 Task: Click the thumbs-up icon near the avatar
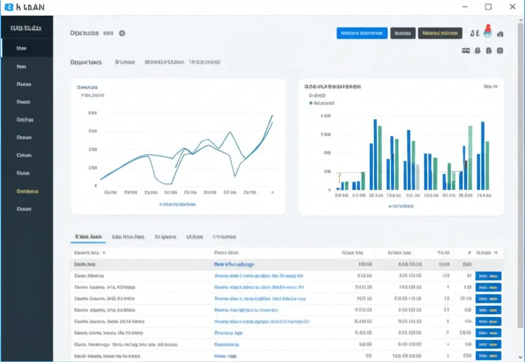500,33
